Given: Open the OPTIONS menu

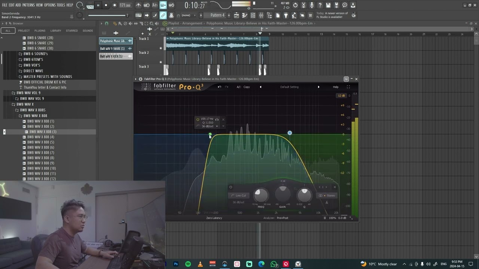Looking at the screenshot, I should (x=50, y=5).
